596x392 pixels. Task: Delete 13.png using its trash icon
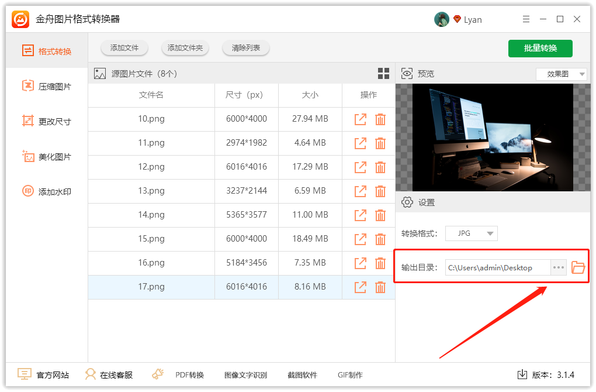pos(380,191)
